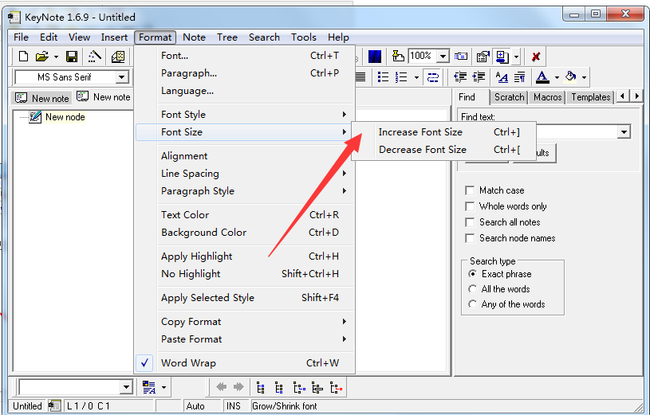Click into the 100% zoom input field
Viewport: 650px width, 415px height.
coord(423,56)
